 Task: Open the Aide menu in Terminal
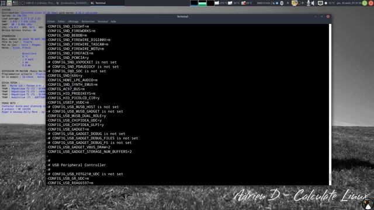(x=113, y=22)
